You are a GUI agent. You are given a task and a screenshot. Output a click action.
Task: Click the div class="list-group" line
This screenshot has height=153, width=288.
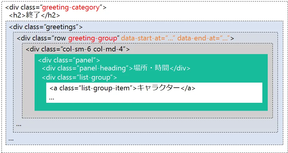pos(79,78)
